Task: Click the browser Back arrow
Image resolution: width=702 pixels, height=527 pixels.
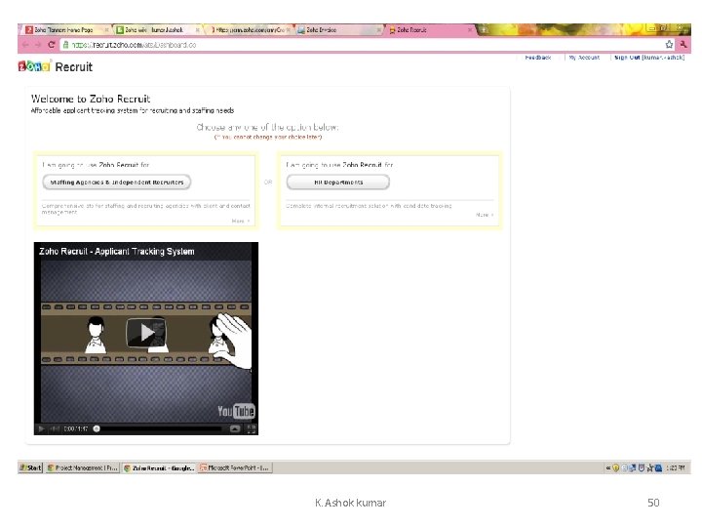Action: (25, 45)
